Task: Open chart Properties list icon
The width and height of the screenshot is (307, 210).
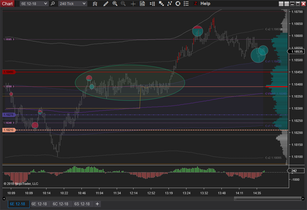Action: (x=186, y=4)
